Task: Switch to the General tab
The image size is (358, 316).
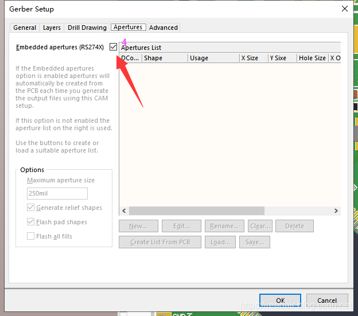Action: (25, 28)
